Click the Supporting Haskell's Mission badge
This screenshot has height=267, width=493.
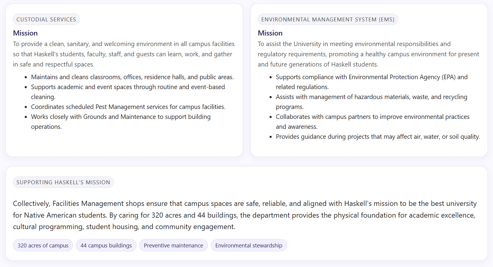pyautogui.click(x=63, y=182)
